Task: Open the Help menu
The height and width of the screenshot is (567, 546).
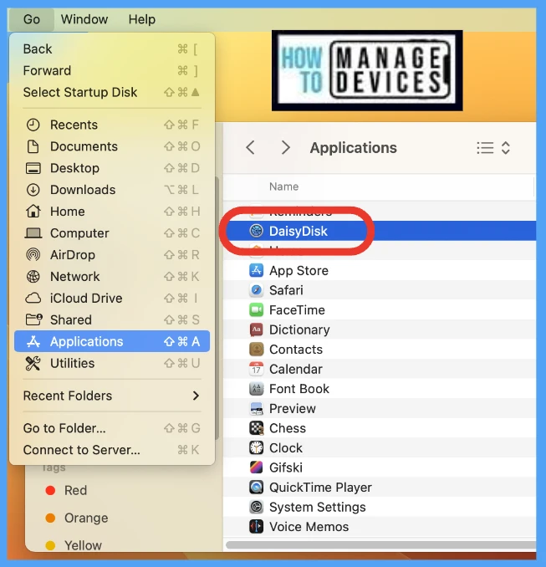Action: pyautogui.click(x=142, y=19)
